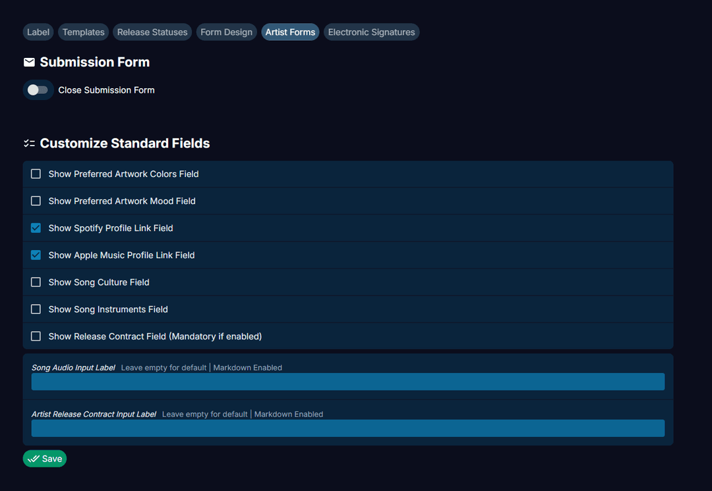Viewport: 712px width, 491px height.
Task: Enable Show Preferred Artwork Colors Field
Action: tap(36, 174)
